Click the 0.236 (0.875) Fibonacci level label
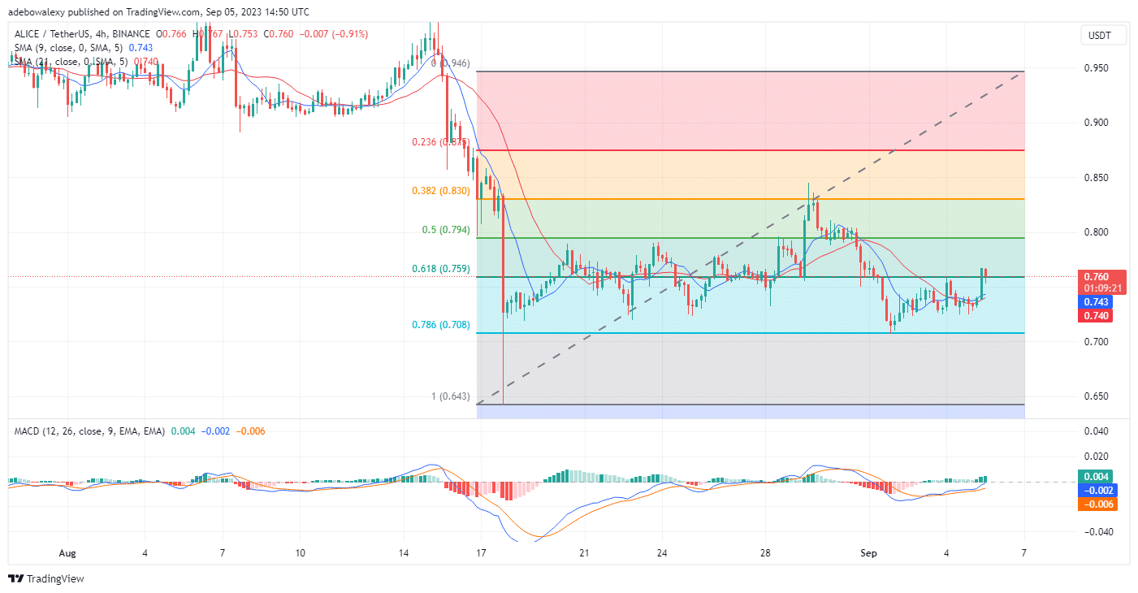 [x=441, y=141]
